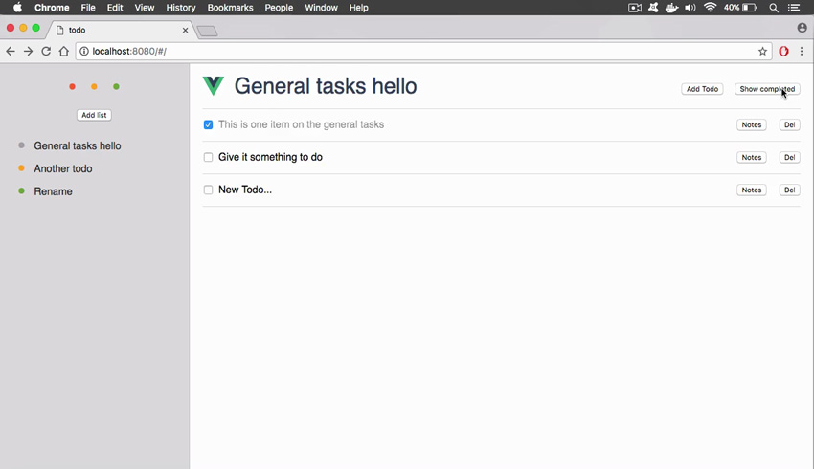814x469 pixels.
Task: Open Chrome's three-dot menu
Action: (802, 51)
